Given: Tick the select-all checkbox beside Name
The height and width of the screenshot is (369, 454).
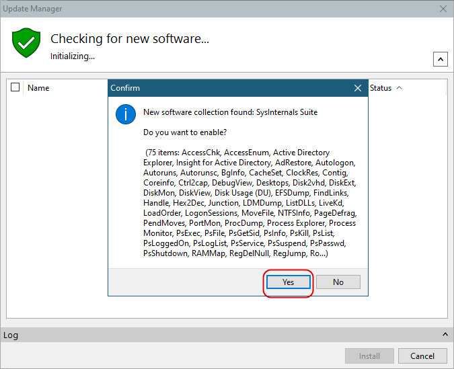Looking at the screenshot, I should 15,87.
